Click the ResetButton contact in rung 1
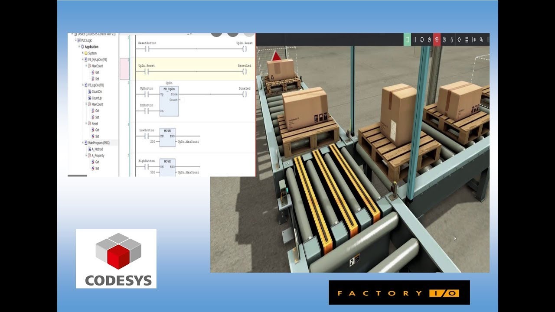 [147, 49]
